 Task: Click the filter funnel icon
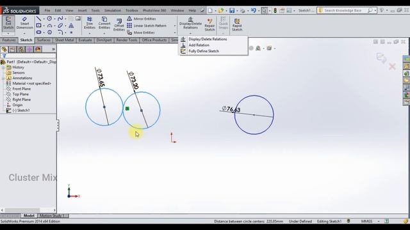pos(4,56)
